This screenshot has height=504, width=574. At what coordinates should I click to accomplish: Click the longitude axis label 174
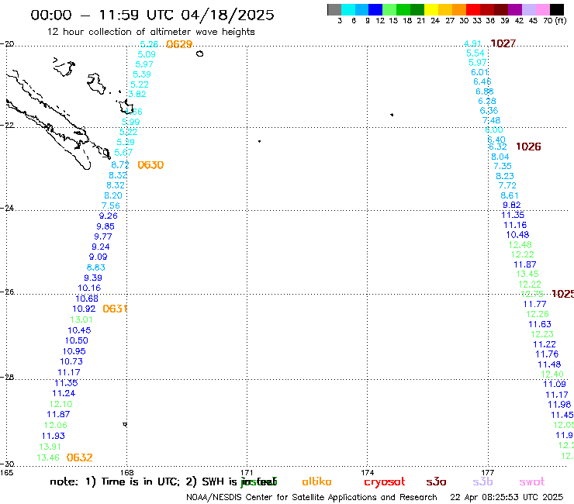tap(367, 472)
